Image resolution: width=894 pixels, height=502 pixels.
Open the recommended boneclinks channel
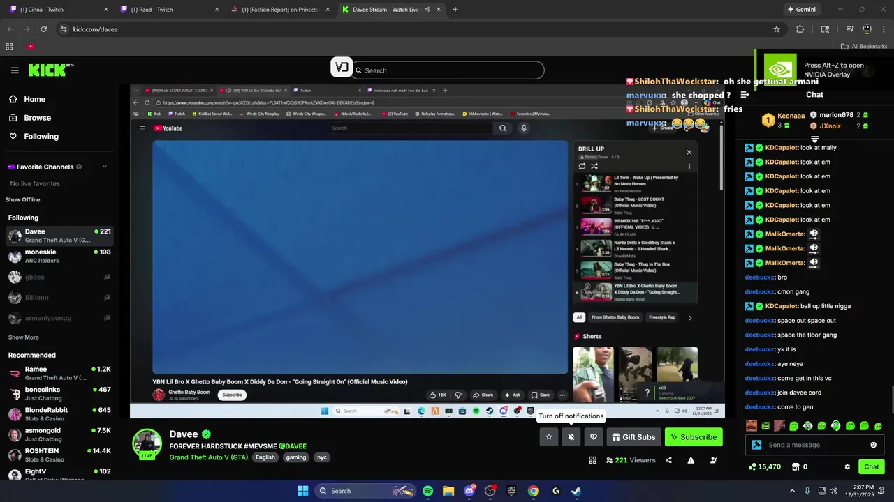click(59, 394)
